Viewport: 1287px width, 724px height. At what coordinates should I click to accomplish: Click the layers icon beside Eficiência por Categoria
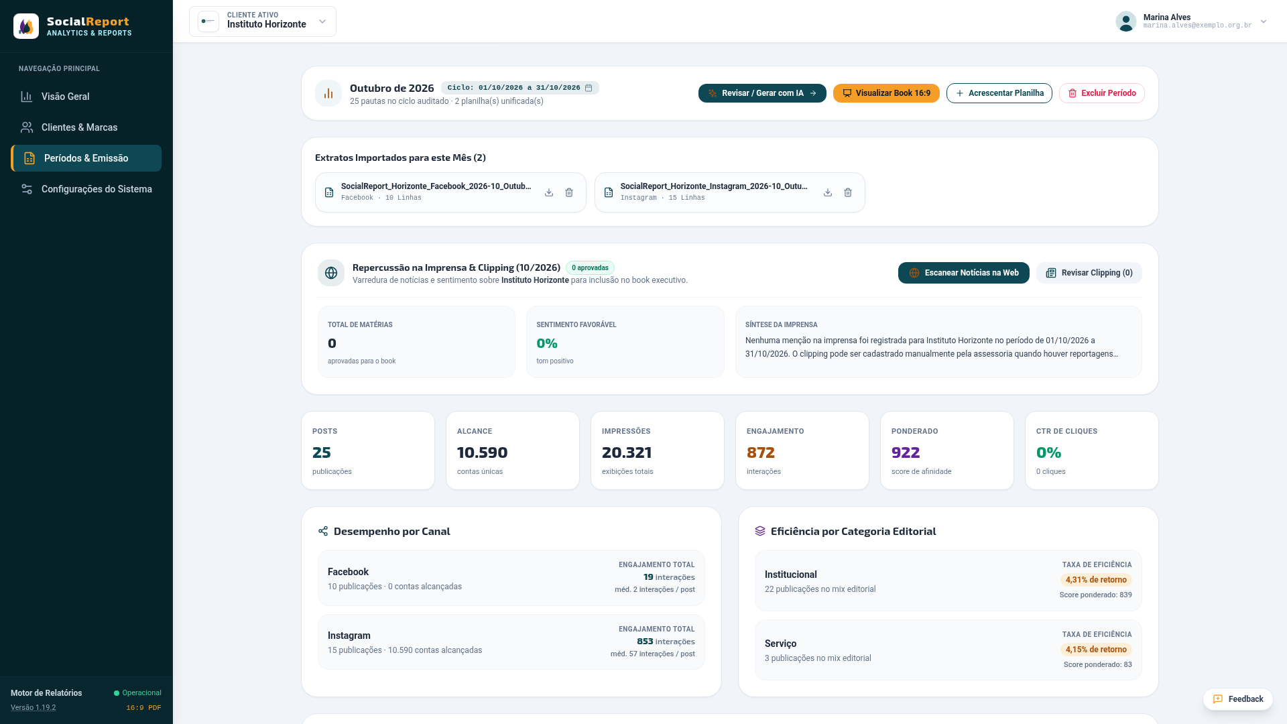[760, 531]
